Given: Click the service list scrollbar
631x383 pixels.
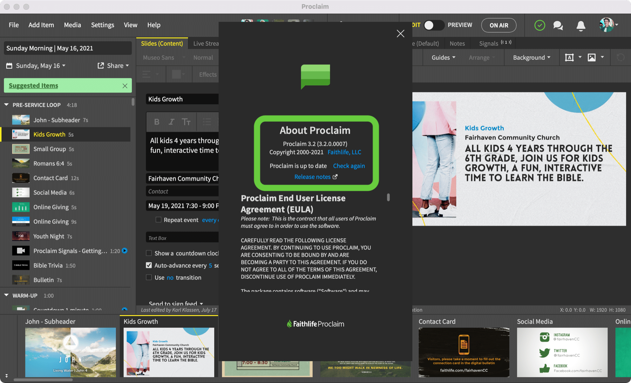Looking at the screenshot, I should (133, 102).
